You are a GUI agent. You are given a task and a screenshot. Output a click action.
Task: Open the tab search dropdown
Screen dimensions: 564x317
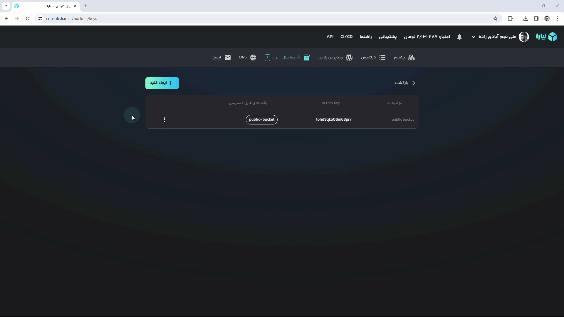pos(6,6)
